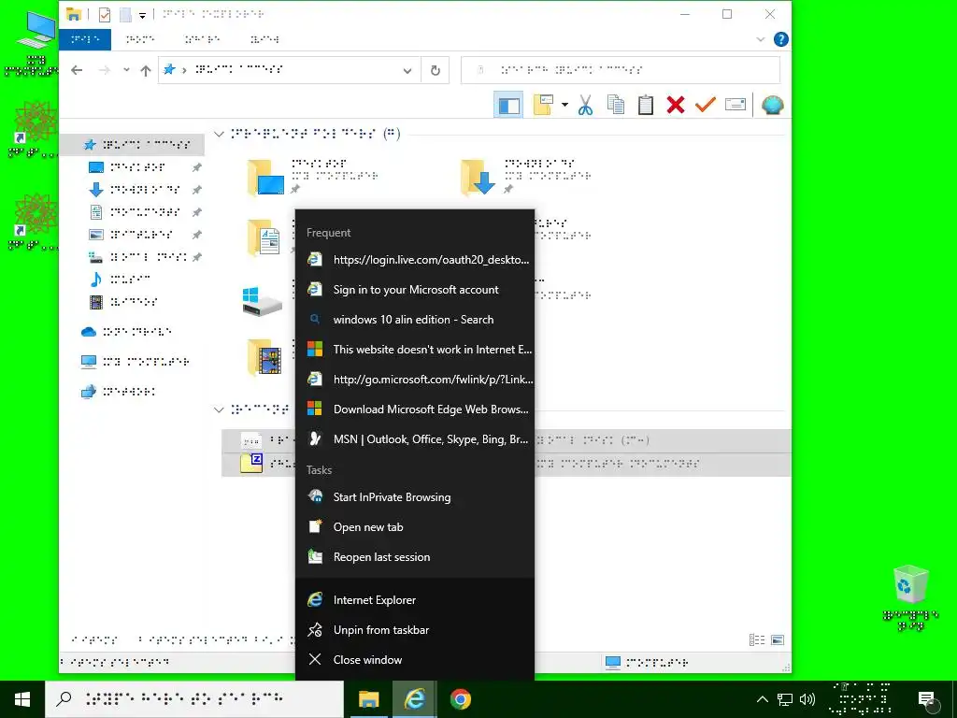Open Download Microsoft Edge Web Brows... entry

(x=415, y=409)
